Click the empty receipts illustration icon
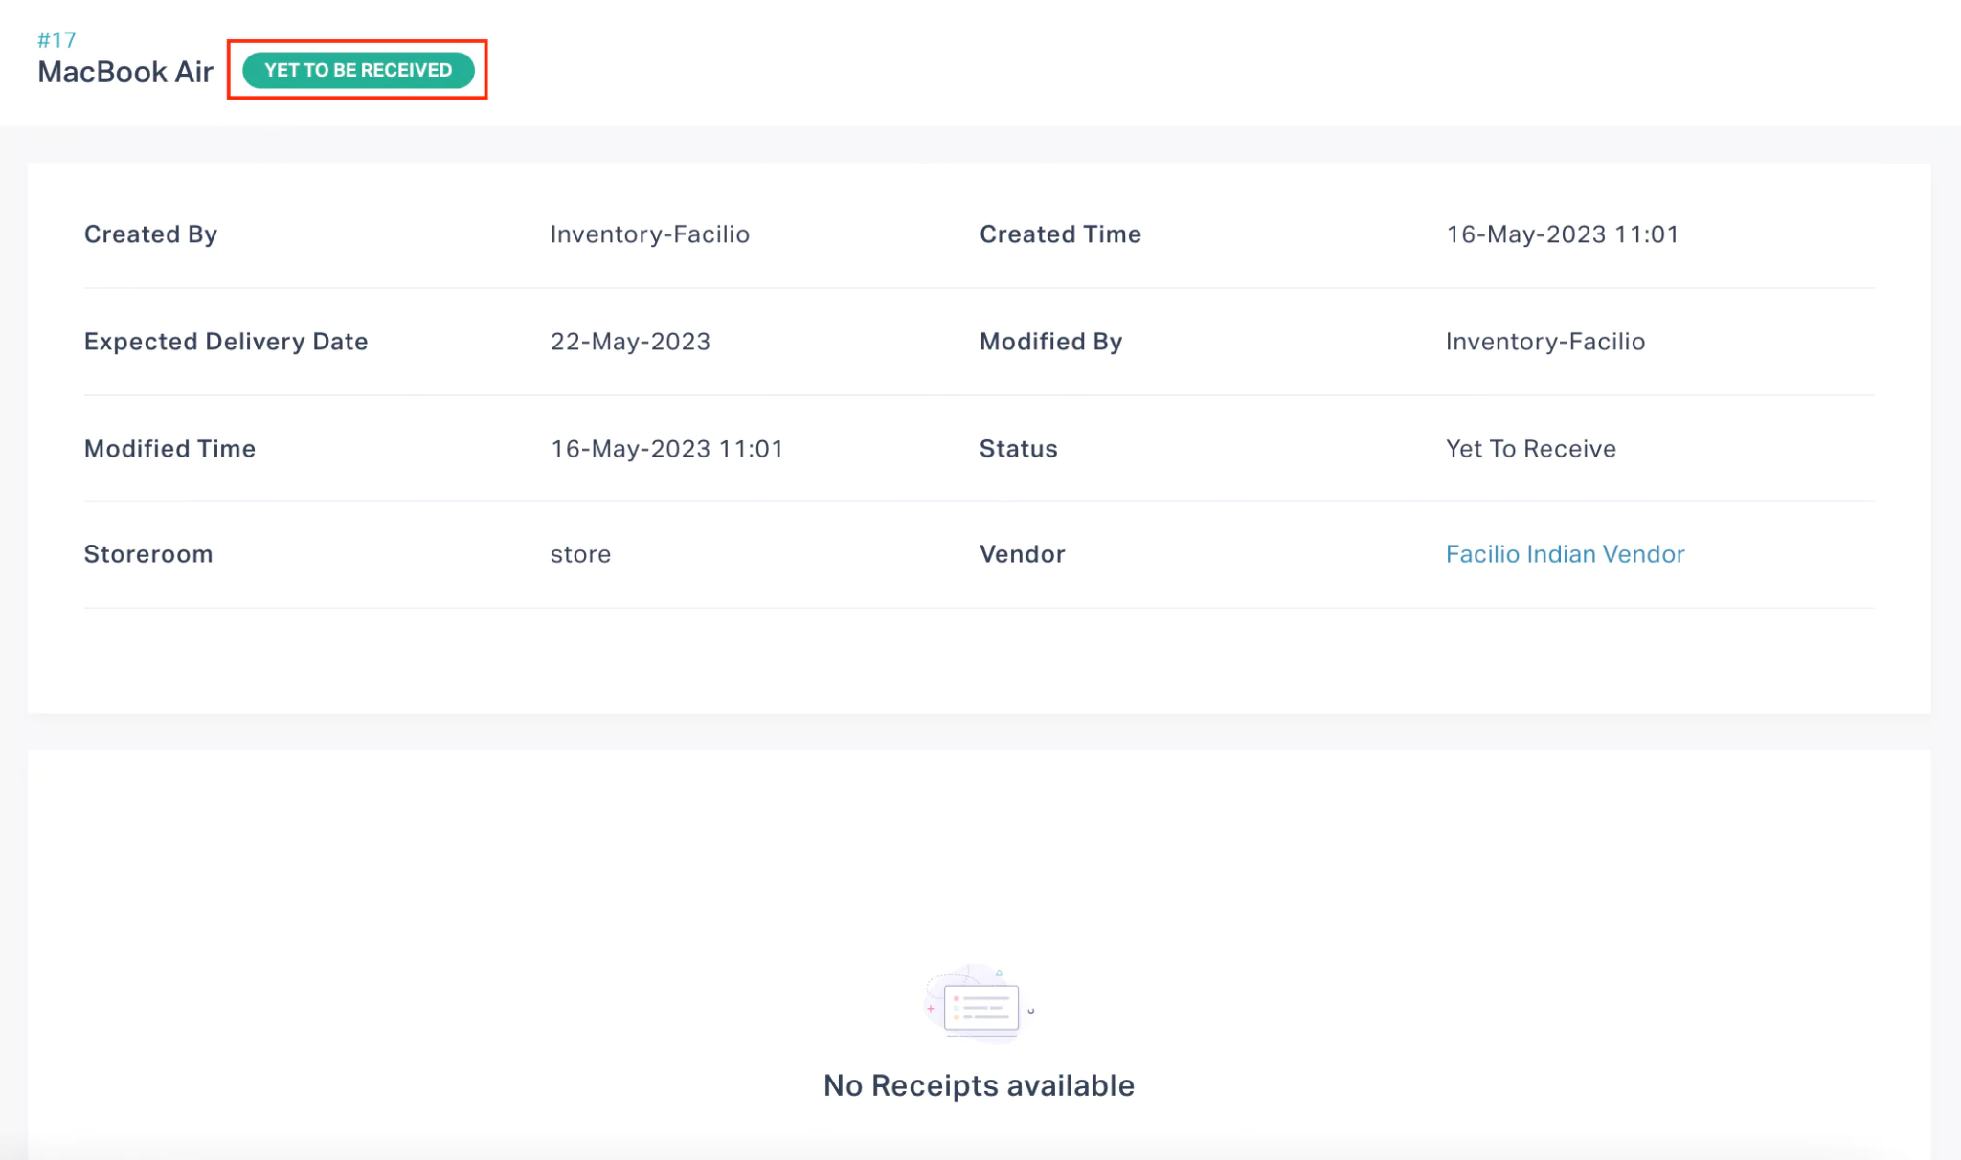The height and width of the screenshot is (1160, 1961). click(979, 1004)
